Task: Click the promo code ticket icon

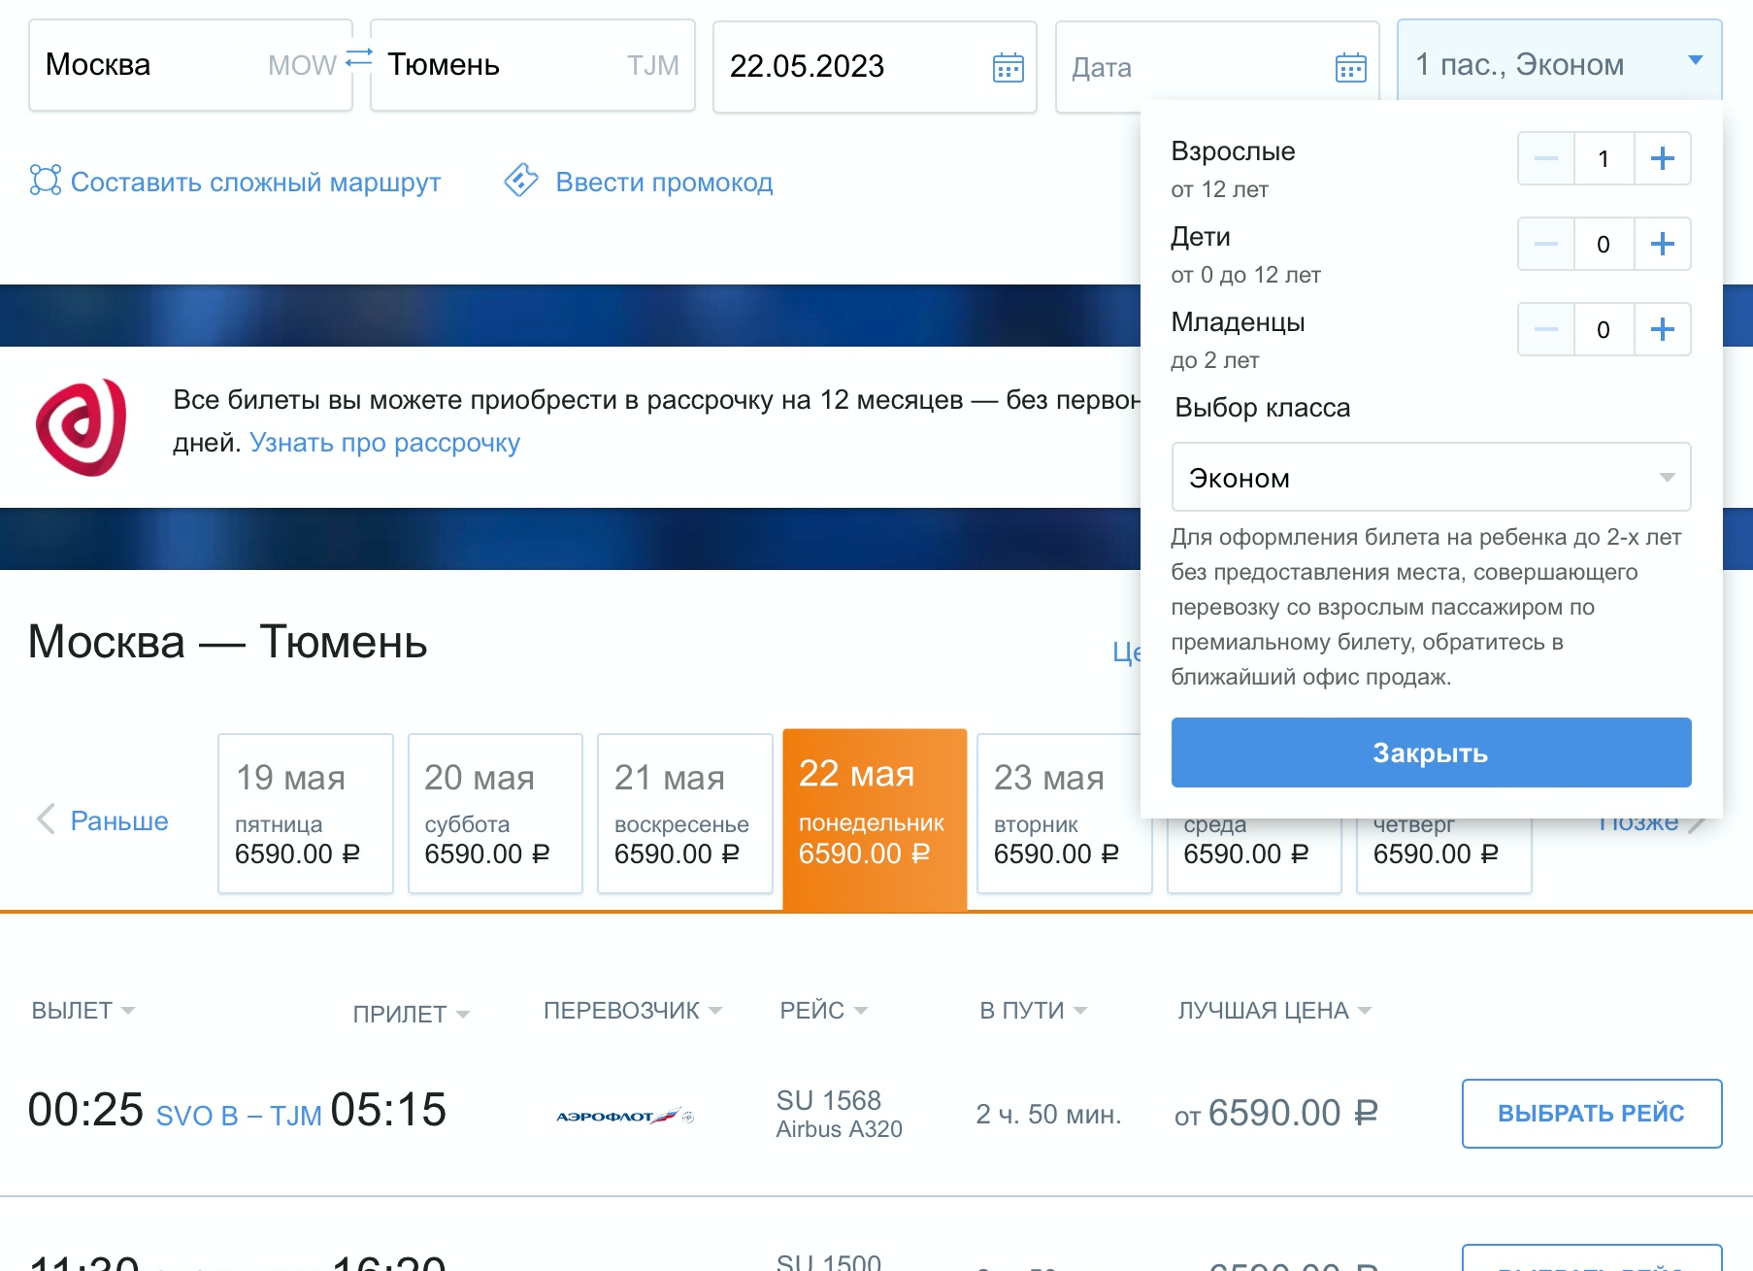Action: tap(521, 181)
